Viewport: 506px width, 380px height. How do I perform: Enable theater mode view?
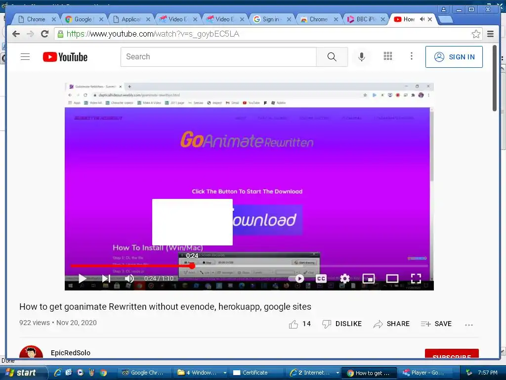pyautogui.click(x=392, y=278)
